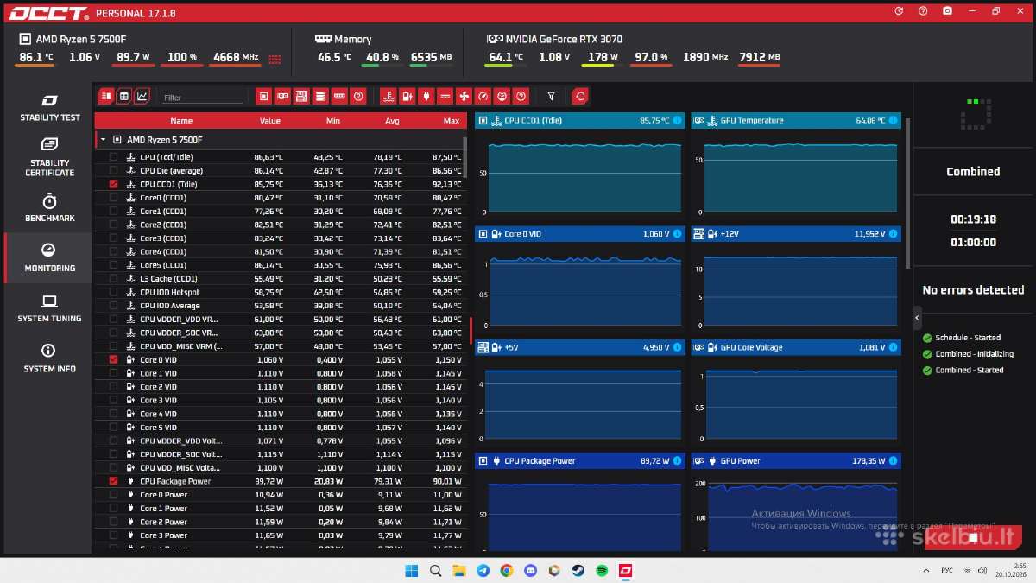Viewport: 1036px width, 583px height.
Task: Open Steam from the Windows taskbar
Action: point(577,571)
